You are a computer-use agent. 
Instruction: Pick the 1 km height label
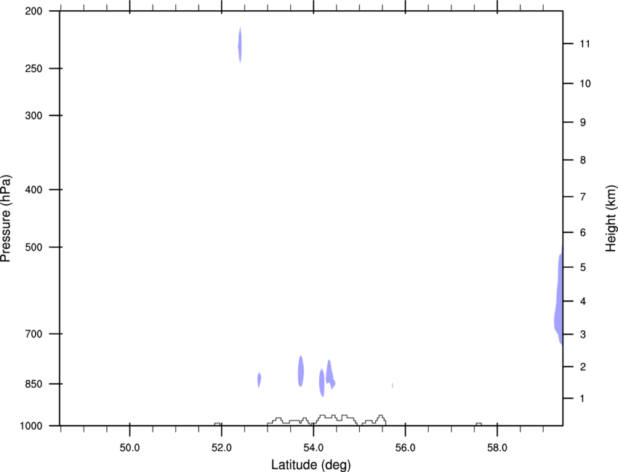pyautogui.click(x=583, y=399)
